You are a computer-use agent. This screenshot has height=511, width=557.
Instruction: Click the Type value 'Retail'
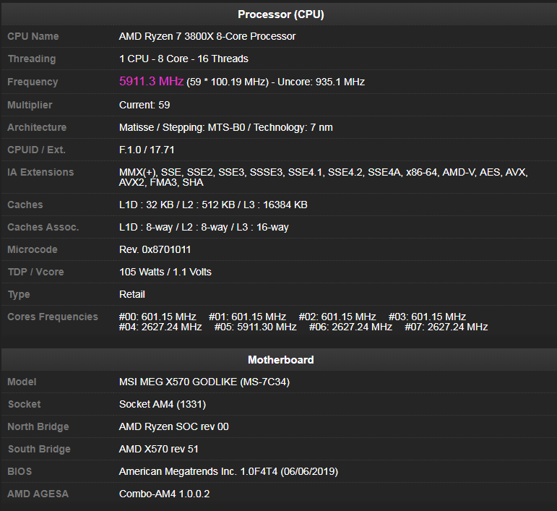[x=131, y=294]
